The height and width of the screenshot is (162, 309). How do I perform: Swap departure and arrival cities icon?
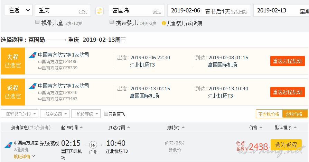(x=100, y=11)
